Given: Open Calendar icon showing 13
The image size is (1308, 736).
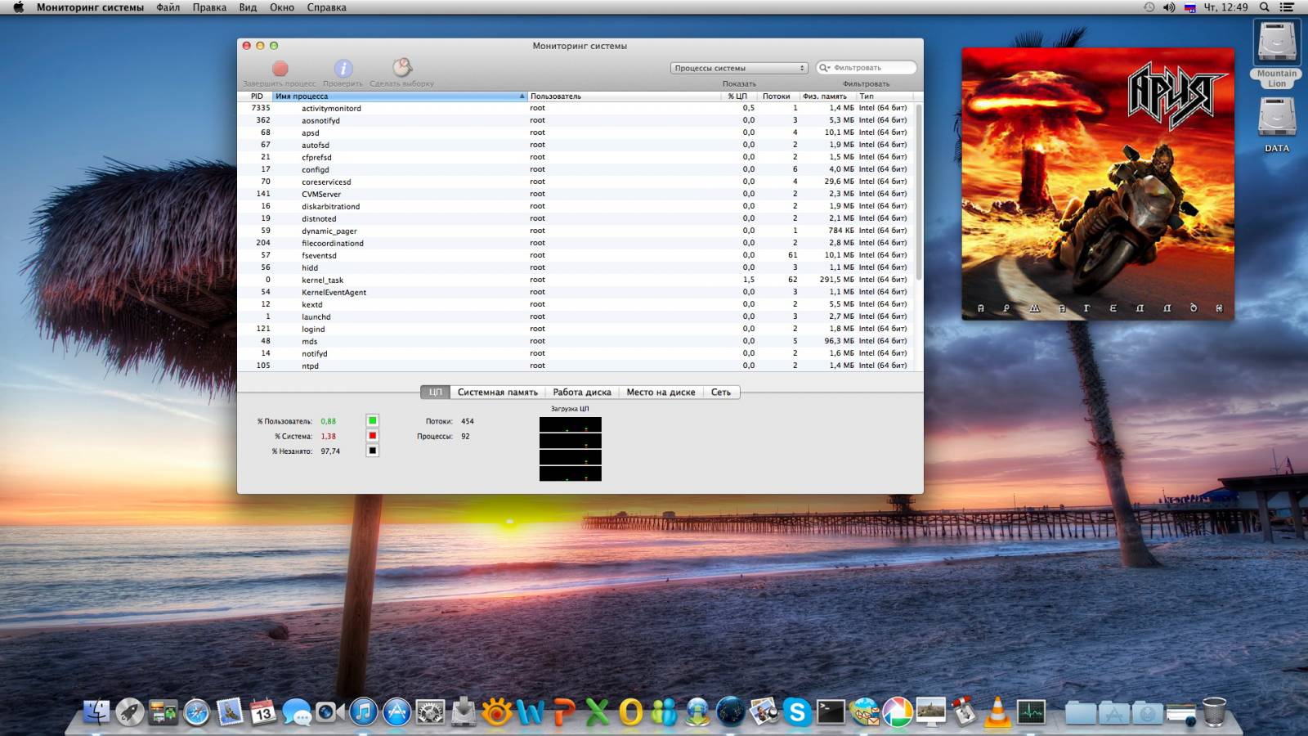Looking at the screenshot, I should [x=263, y=712].
